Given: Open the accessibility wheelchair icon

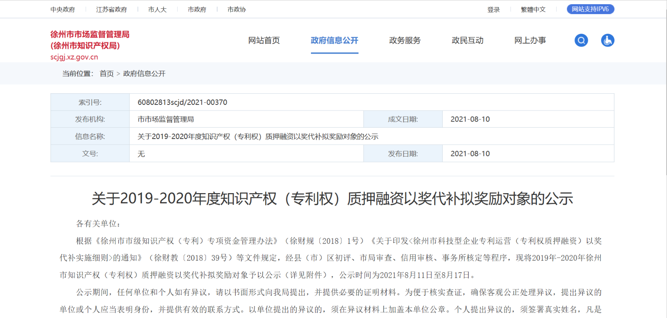Looking at the screenshot, I should point(607,40).
